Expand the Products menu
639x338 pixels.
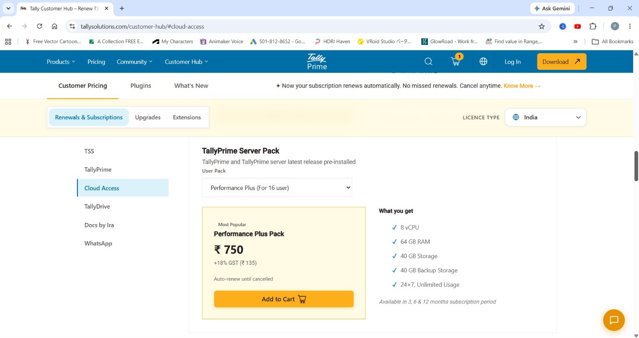(x=61, y=62)
